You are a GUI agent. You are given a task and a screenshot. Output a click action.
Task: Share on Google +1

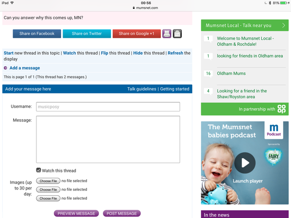coord(137,33)
